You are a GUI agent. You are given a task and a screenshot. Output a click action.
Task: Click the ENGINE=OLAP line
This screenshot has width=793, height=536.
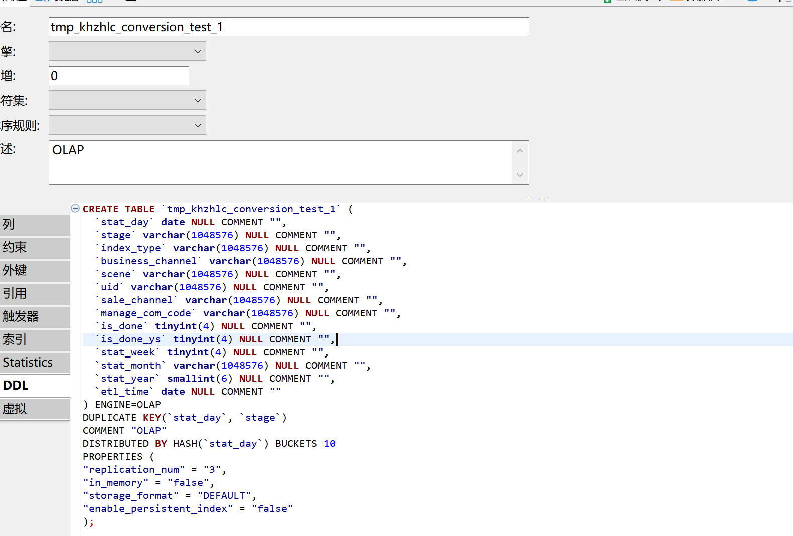pos(122,405)
